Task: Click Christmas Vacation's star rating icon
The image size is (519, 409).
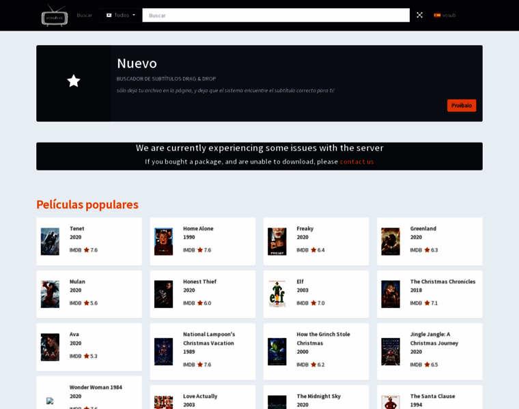Action: (200, 365)
